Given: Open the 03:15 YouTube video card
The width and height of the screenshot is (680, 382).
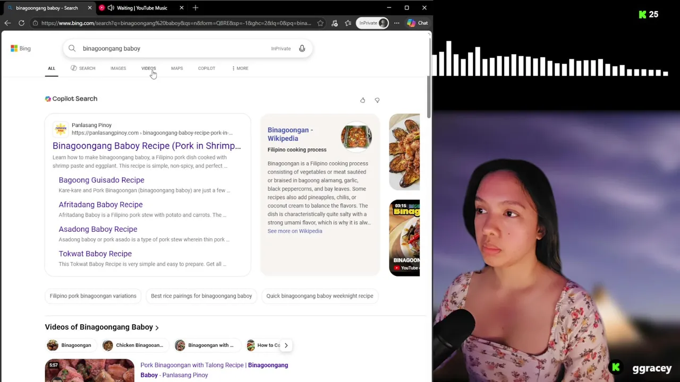Looking at the screenshot, I should [404, 238].
